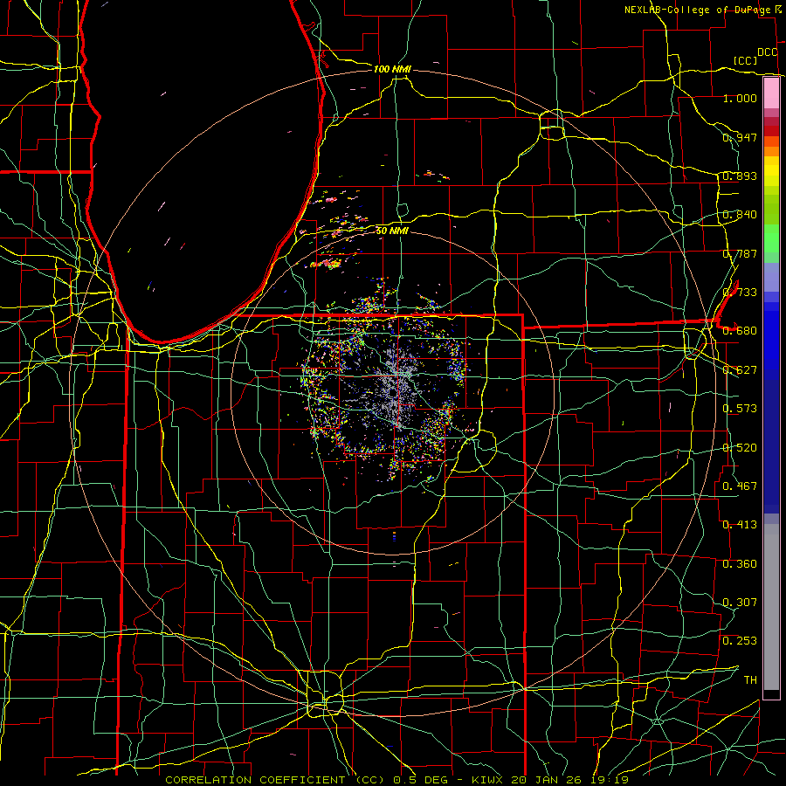Select the 0.360 scale value

[x=740, y=564]
